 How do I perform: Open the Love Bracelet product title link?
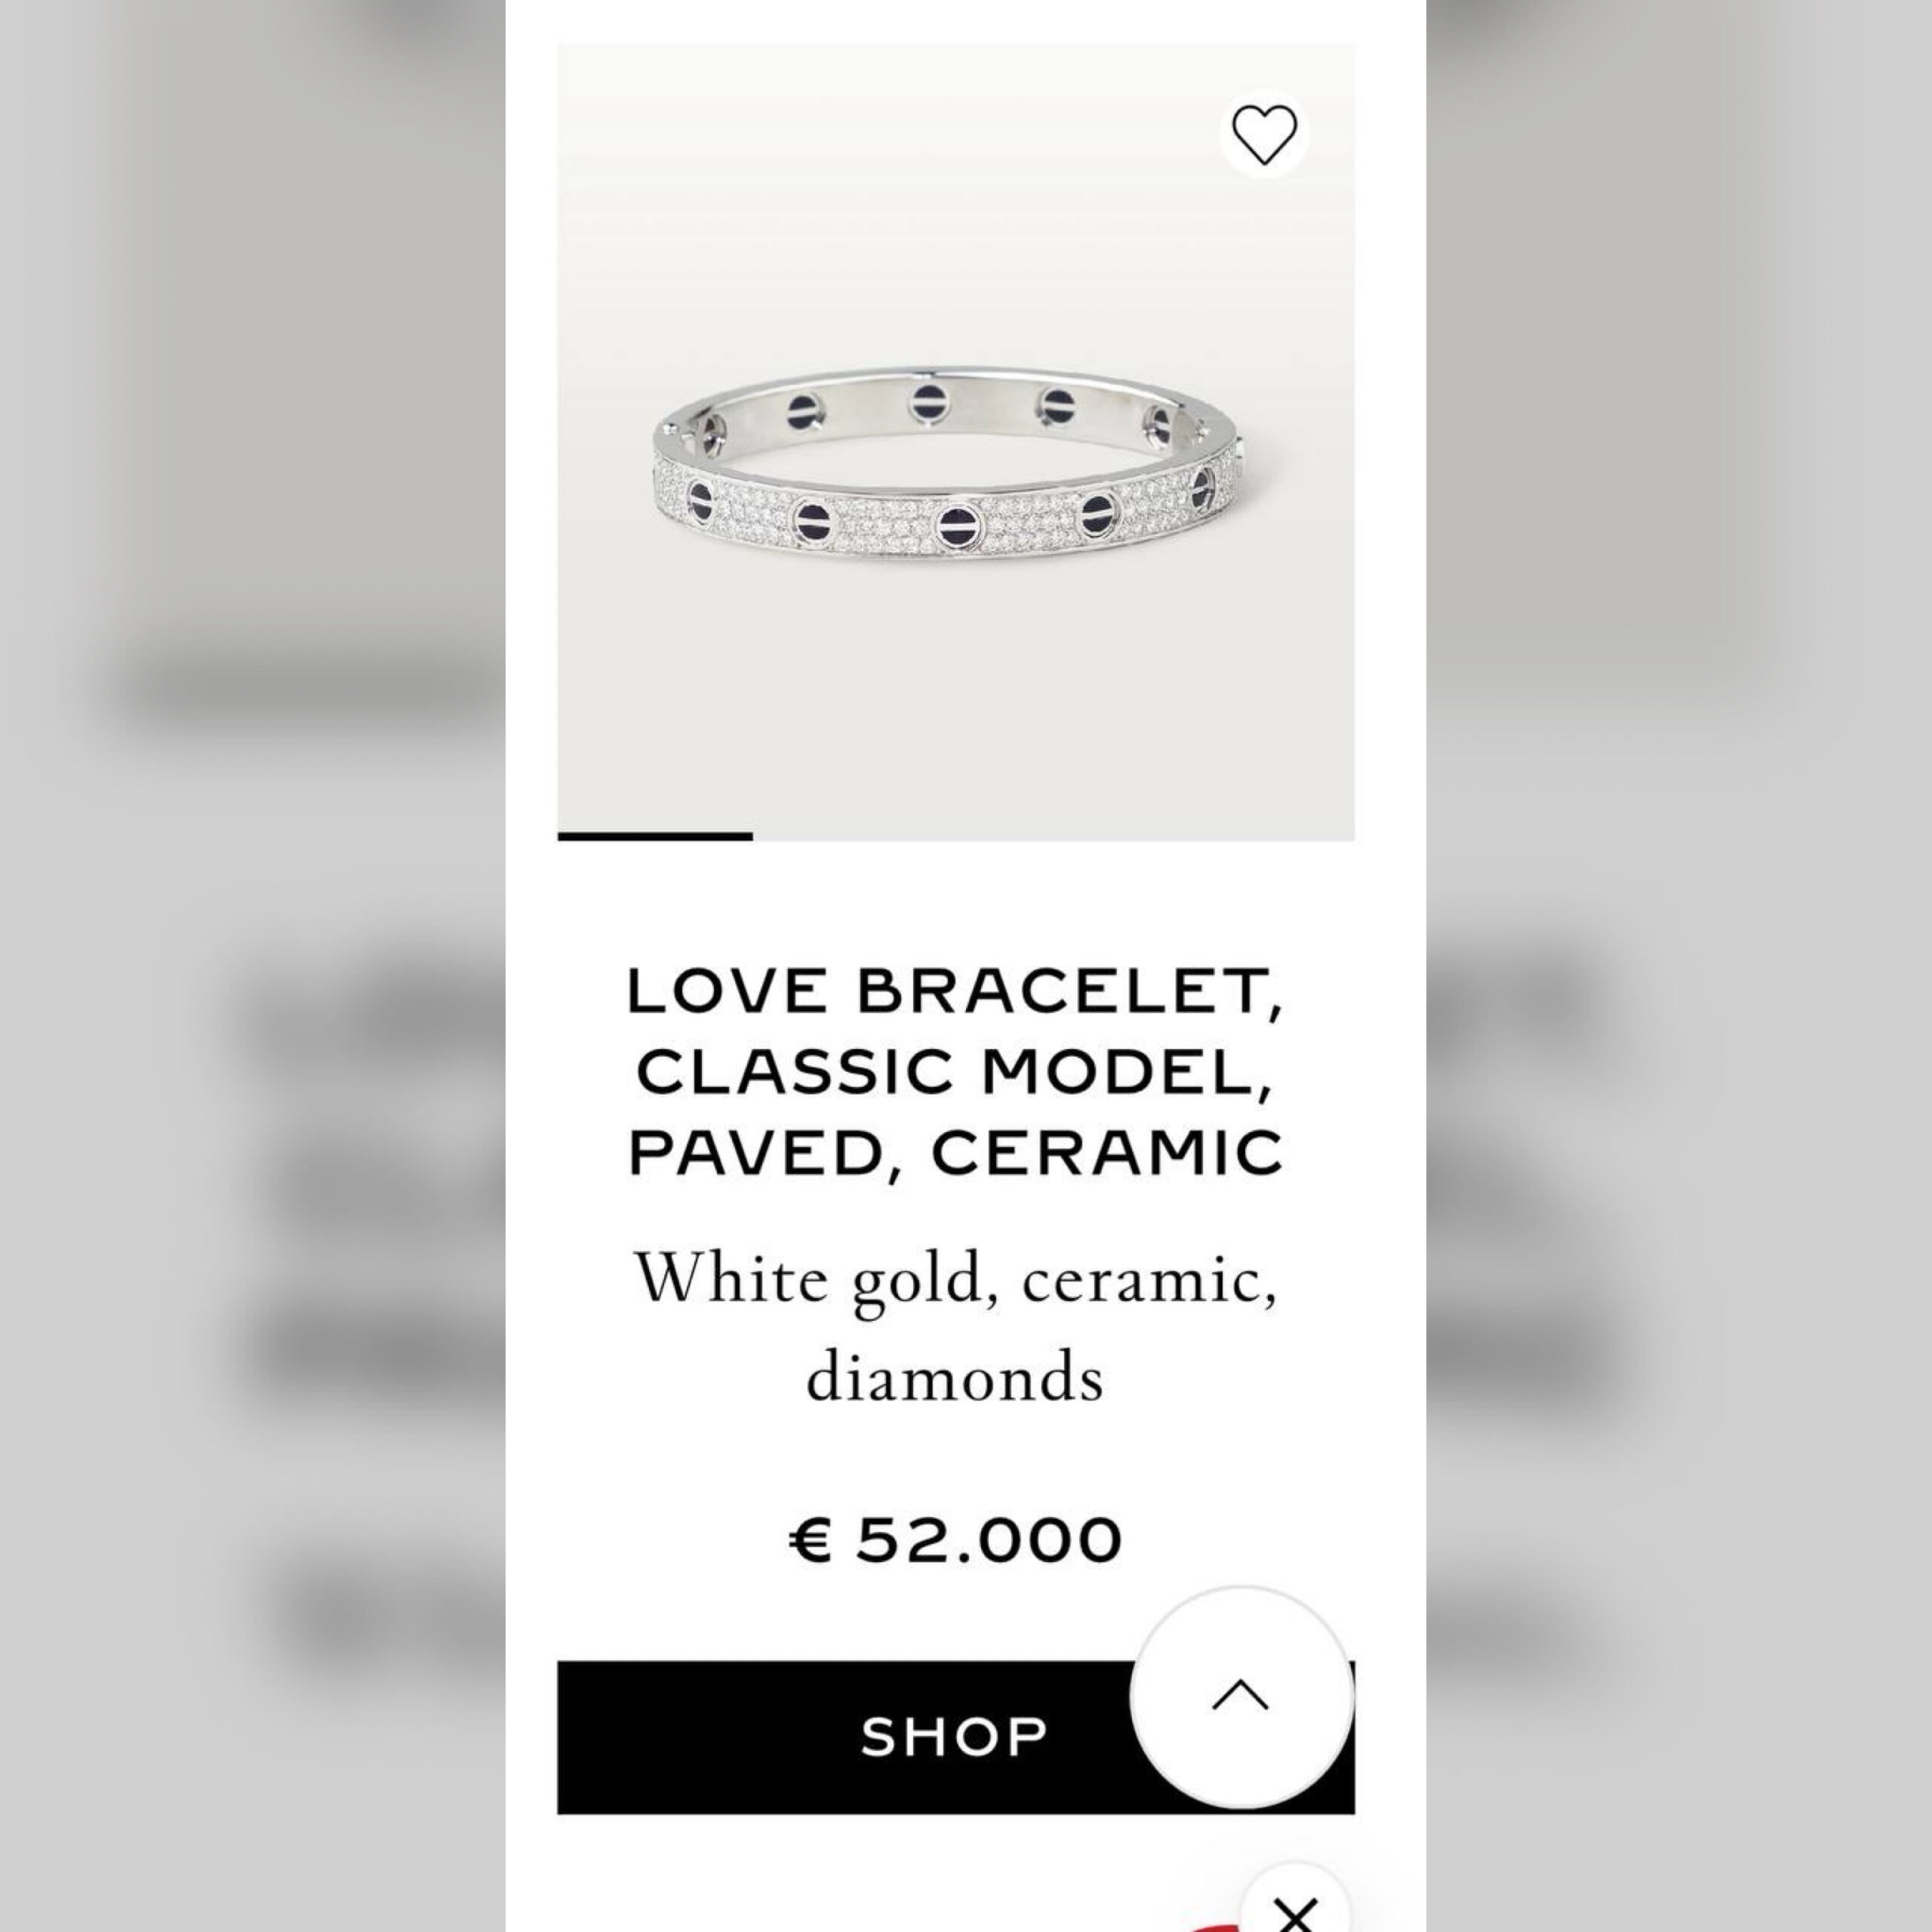point(955,1071)
